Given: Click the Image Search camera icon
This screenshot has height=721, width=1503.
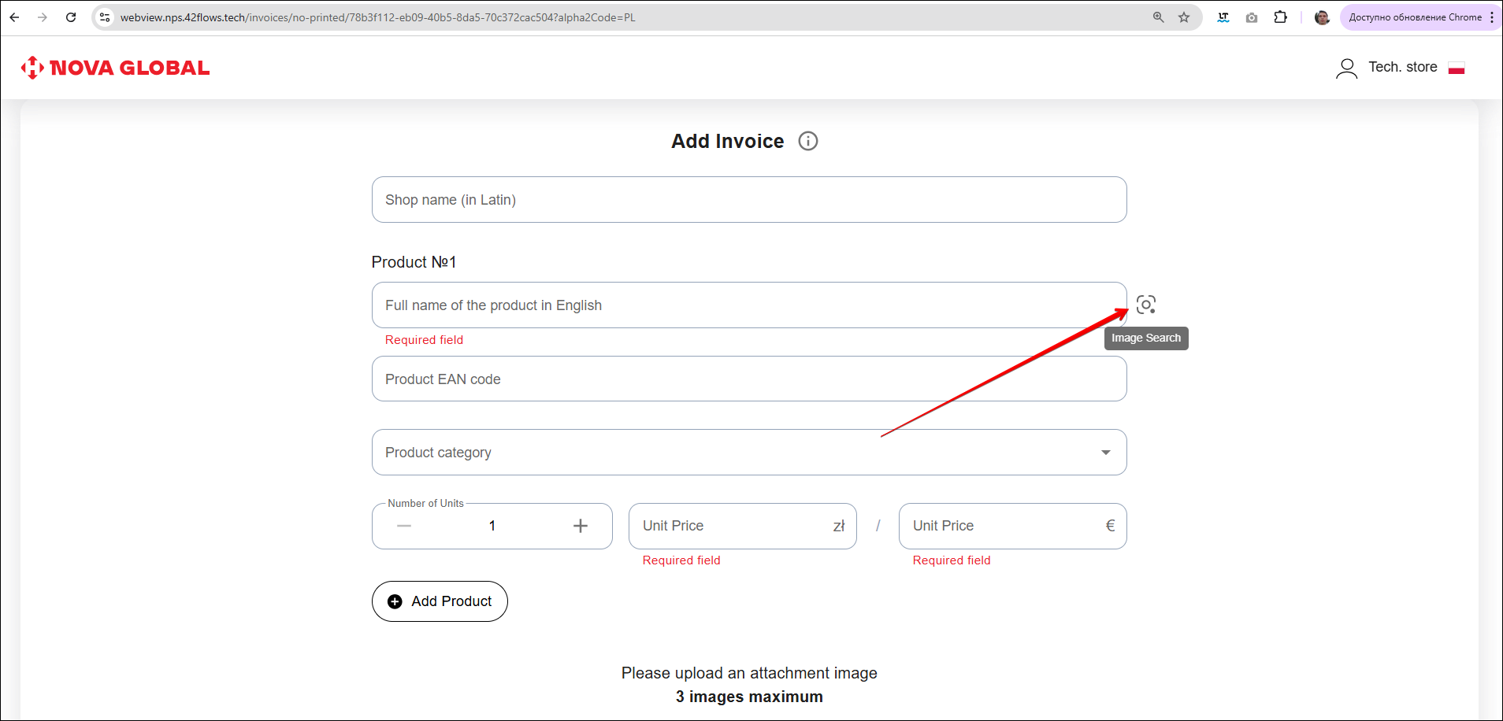Looking at the screenshot, I should [1145, 305].
